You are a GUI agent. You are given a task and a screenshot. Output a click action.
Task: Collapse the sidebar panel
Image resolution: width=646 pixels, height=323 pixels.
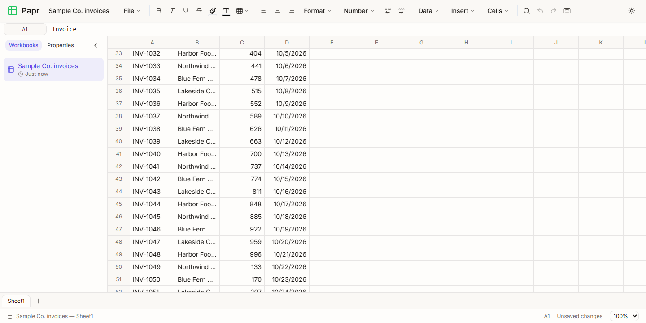pyautogui.click(x=96, y=45)
